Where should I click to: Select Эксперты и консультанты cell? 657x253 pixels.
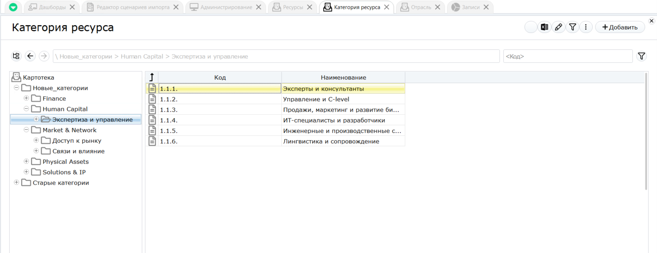pos(343,88)
